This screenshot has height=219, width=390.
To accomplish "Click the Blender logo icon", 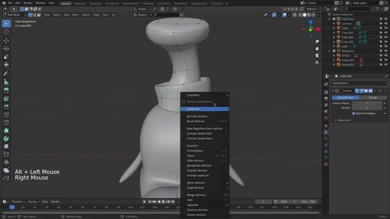I will coord(4,3).
